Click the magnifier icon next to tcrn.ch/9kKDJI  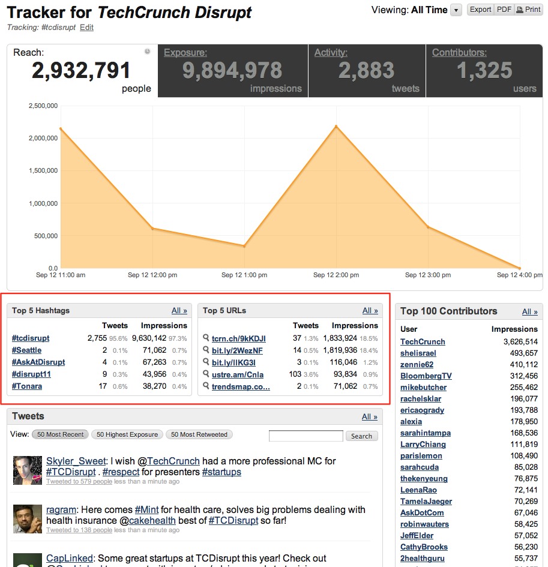(x=206, y=338)
